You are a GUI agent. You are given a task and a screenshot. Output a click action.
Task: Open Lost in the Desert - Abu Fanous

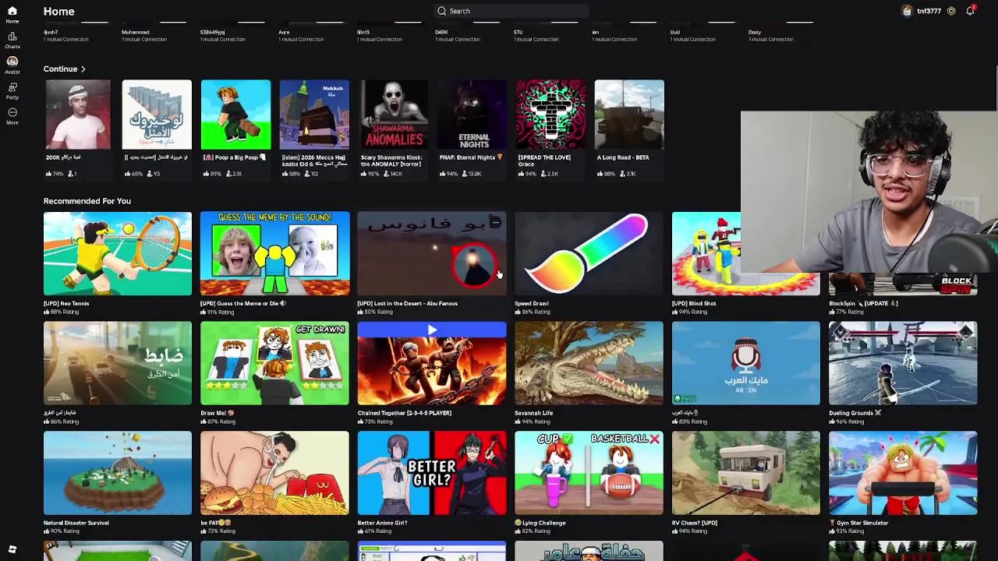pyautogui.click(x=432, y=254)
